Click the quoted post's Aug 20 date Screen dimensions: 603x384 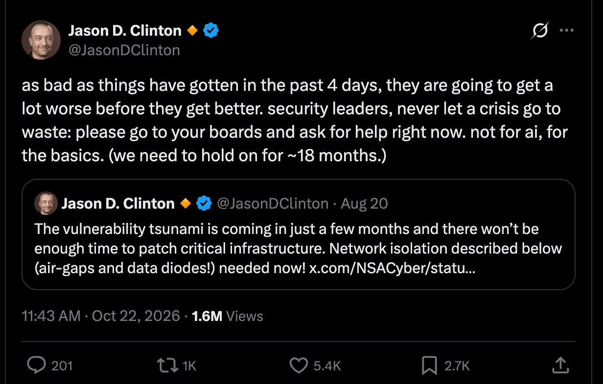[x=364, y=203]
